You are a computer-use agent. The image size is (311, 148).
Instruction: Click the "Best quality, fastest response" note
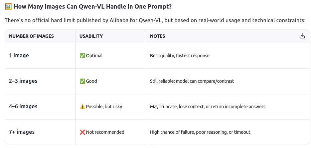point(180,56)
